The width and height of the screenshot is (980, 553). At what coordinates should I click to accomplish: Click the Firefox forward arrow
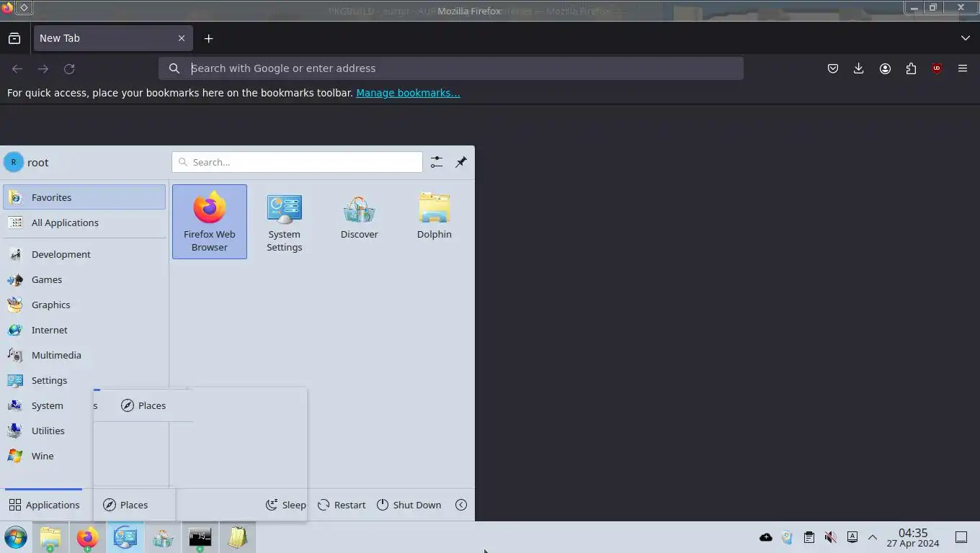click(43, 68)
